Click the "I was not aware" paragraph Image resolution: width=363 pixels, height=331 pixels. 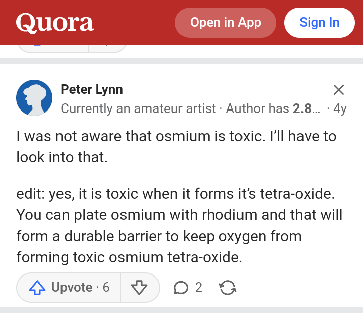pos(176,146)
